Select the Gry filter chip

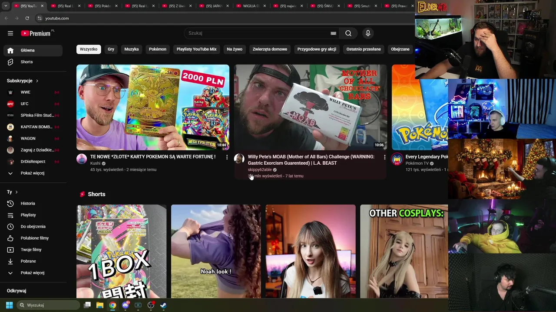point(111,49)
